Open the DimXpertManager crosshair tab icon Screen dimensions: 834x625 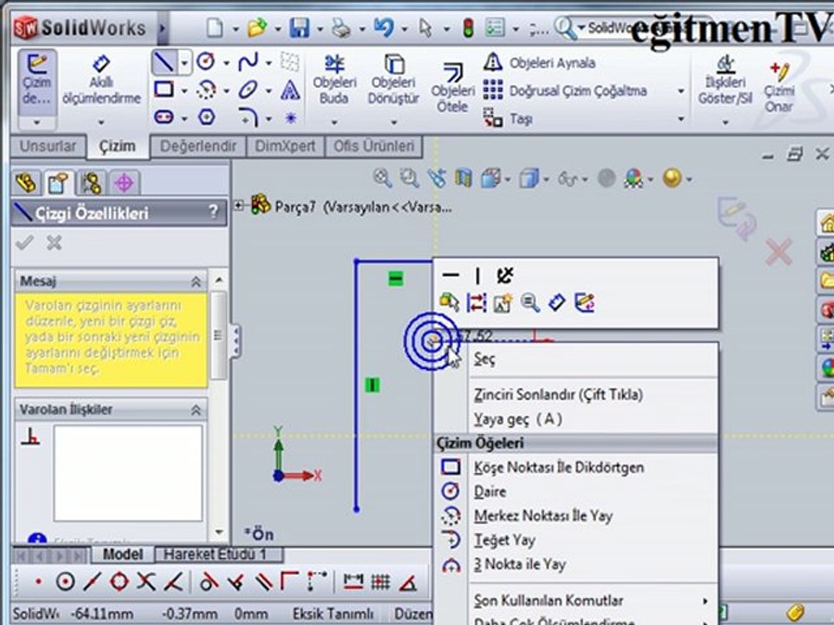click(123, 183)
